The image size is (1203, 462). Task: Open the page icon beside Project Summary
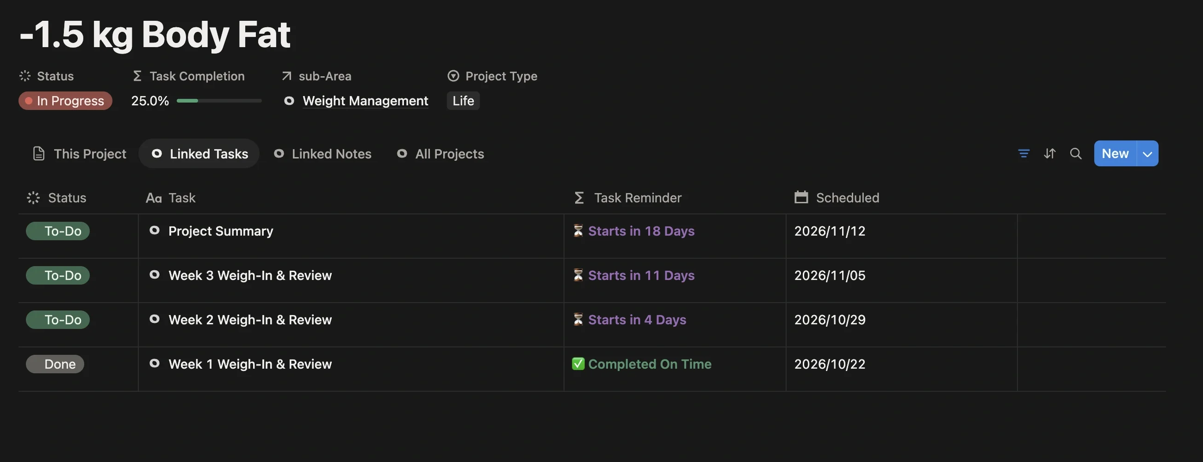point(155,230)
